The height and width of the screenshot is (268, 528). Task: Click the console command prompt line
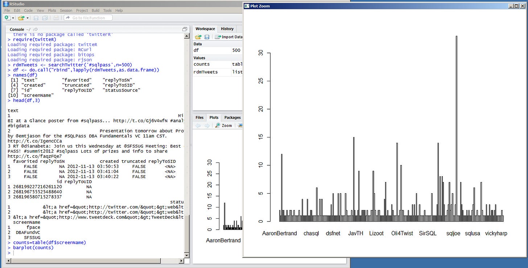pyautogui.click(x=95, y=253)
